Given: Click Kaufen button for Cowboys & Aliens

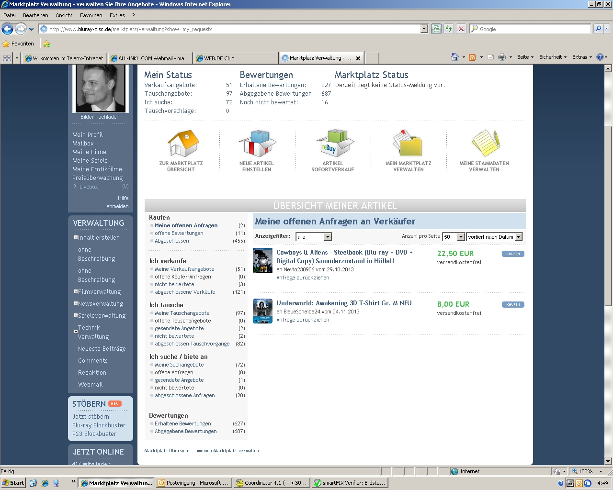Looking at the screenshot, I should (x=513, y=254).
